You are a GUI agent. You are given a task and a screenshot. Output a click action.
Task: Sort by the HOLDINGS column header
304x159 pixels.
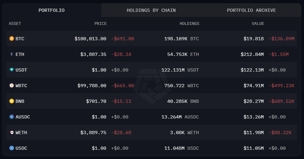point(190,24)
